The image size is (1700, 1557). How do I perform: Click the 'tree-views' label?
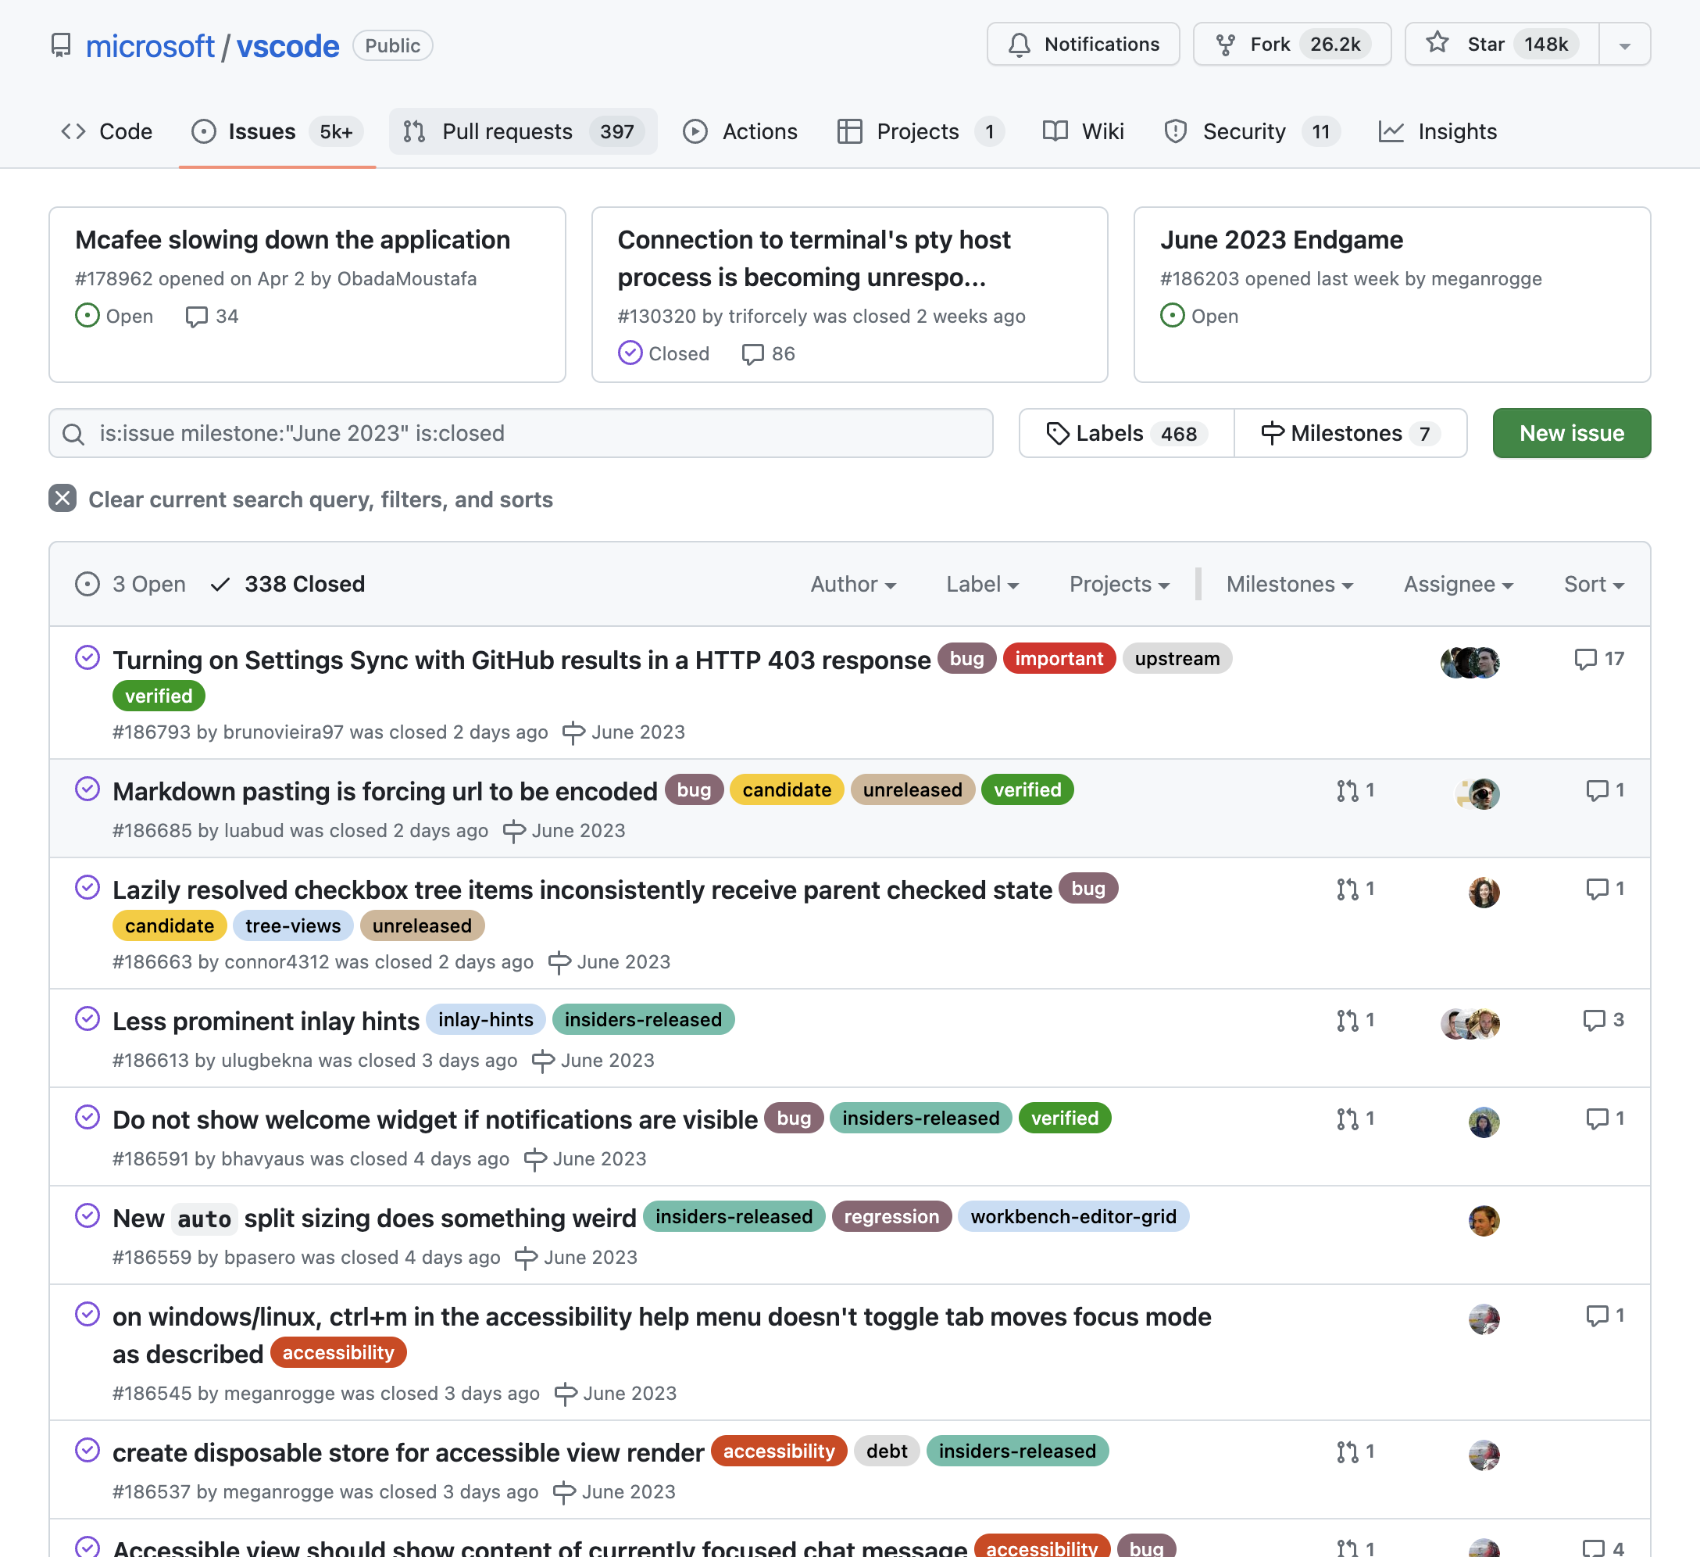[x=294, y=926]
